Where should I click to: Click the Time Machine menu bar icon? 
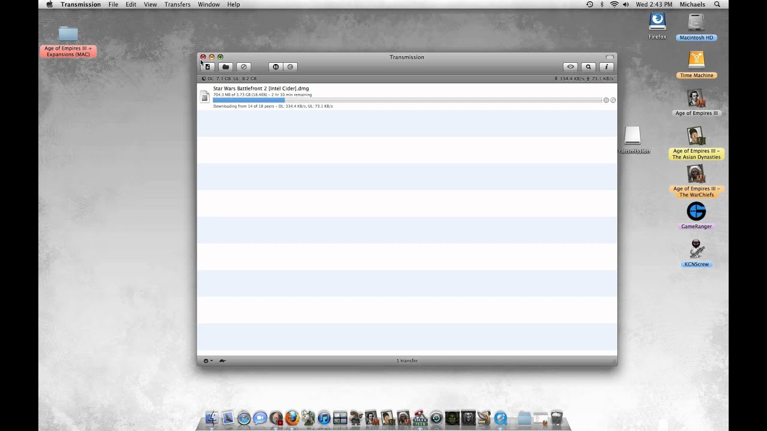[590, 4]
